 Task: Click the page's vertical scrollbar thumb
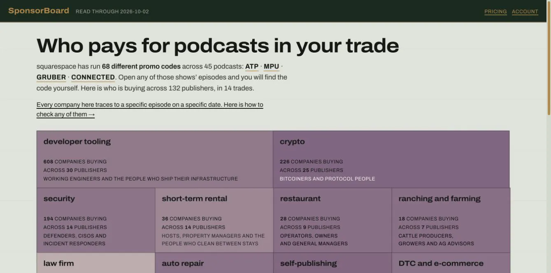pos(549,57)
